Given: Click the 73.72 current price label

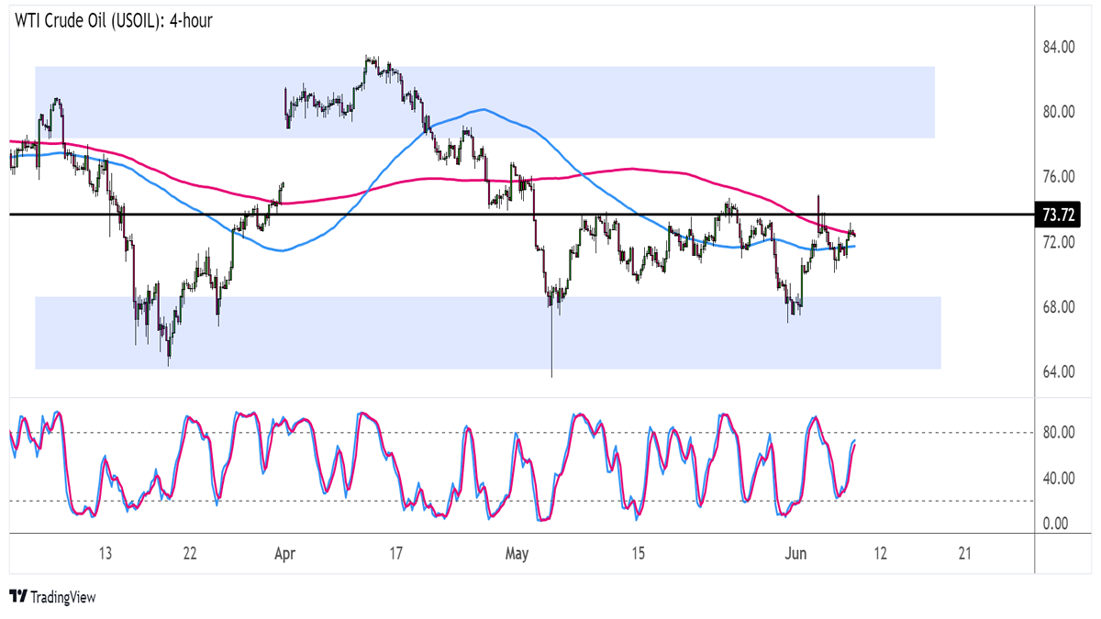Looking at the screenshot, I should (1058, 216).
